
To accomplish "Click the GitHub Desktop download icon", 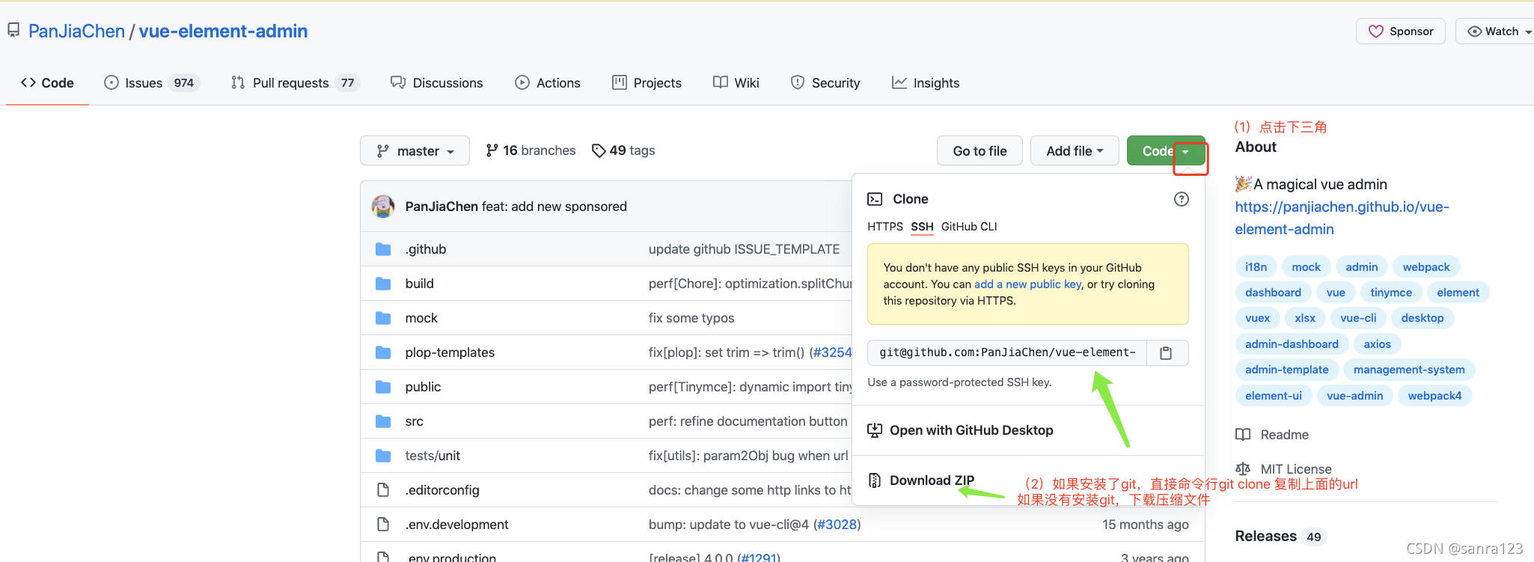I will [x=874, y=430].
